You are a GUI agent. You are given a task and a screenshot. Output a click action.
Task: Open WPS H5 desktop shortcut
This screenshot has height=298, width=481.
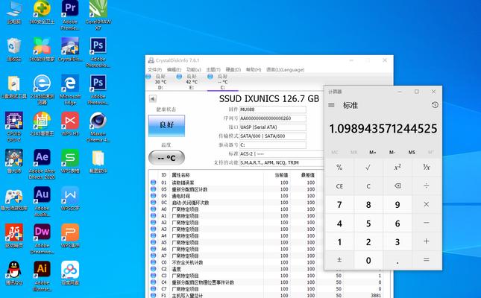[70, 124]
